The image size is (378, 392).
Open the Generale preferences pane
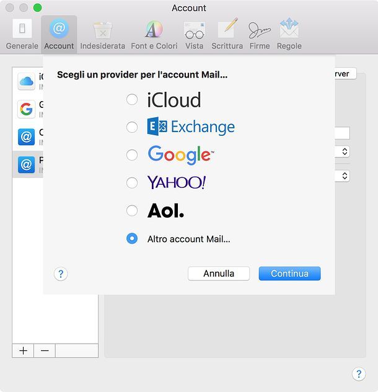point(22,35)
